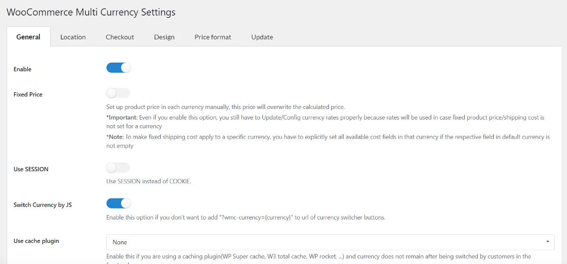Click the 'Enable' setting label
This screenshot has width=567, height=264.
(22, 69)
